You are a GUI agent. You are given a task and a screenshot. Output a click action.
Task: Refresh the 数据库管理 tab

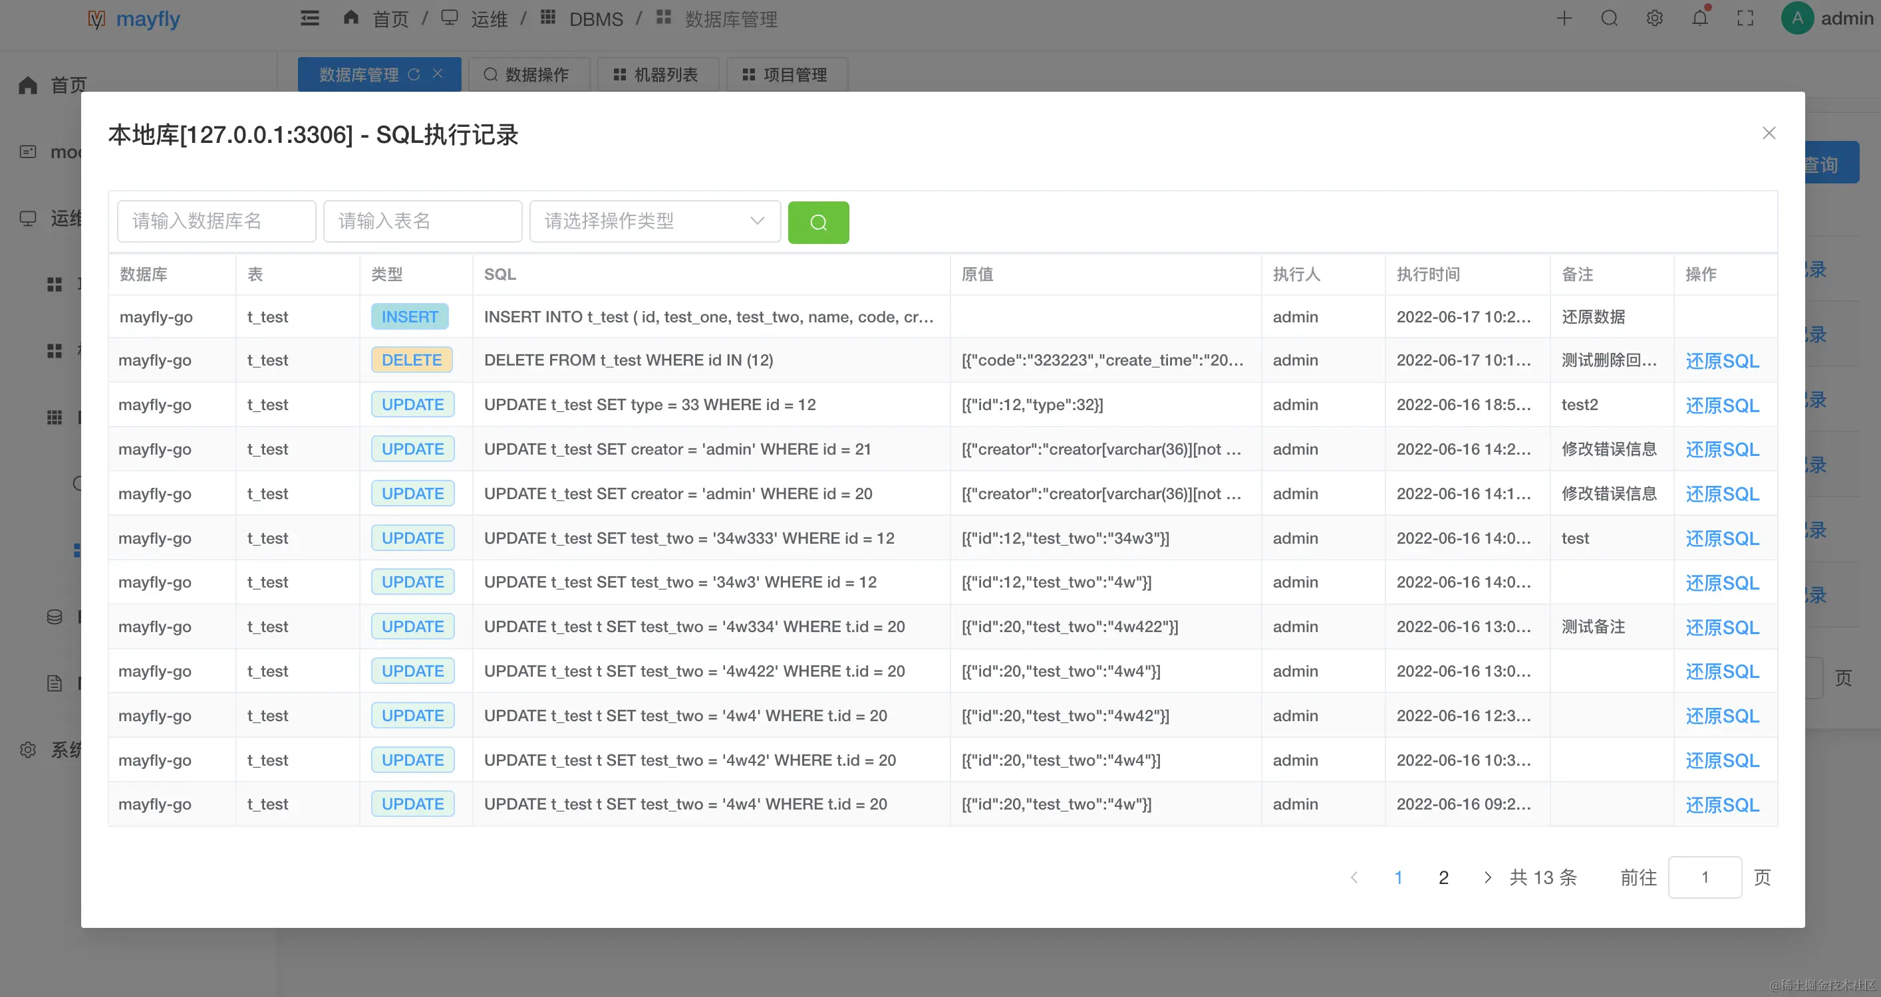(x=414, y=74)
